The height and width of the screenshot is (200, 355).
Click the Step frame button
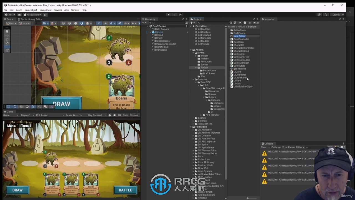(x=181, y=14)
